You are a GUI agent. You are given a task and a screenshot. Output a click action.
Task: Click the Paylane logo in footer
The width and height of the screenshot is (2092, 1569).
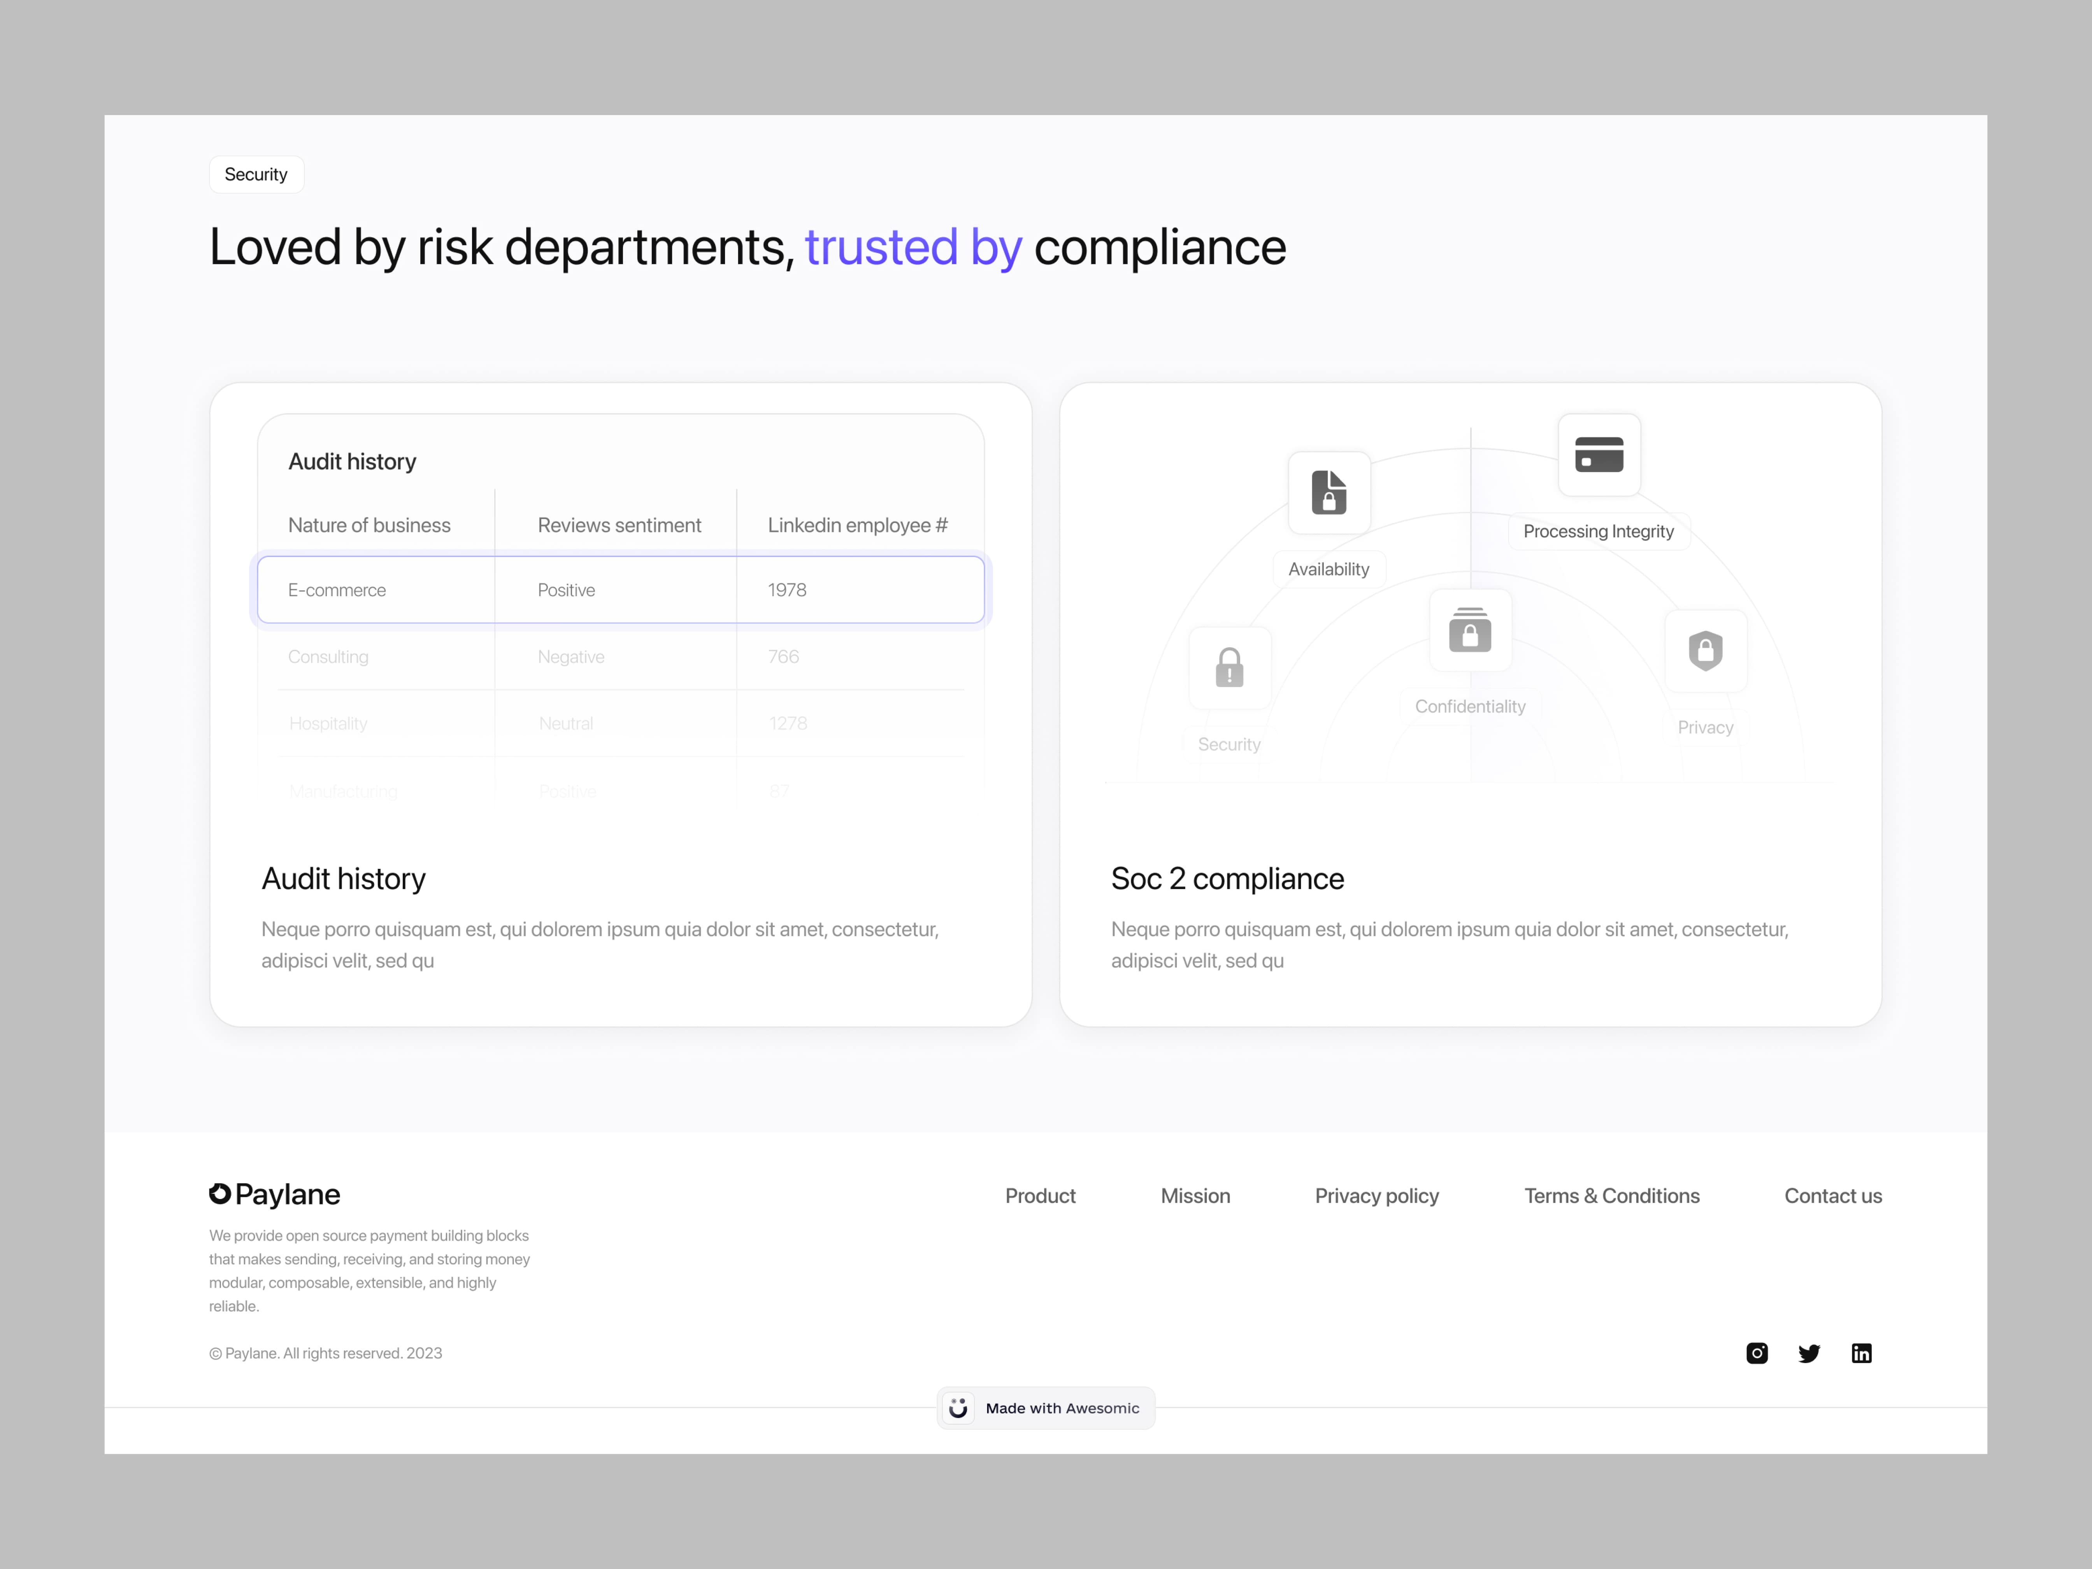(x=274, y=1195)
